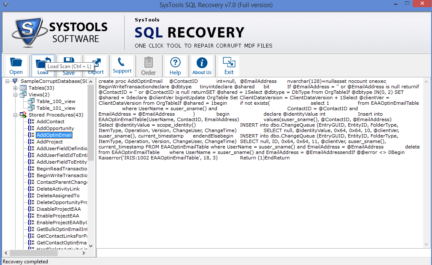Image resolution: width=432 pixels, height=265 pixels.
Task: Select the Table_100_view item
Action: [x=56, y=101]
